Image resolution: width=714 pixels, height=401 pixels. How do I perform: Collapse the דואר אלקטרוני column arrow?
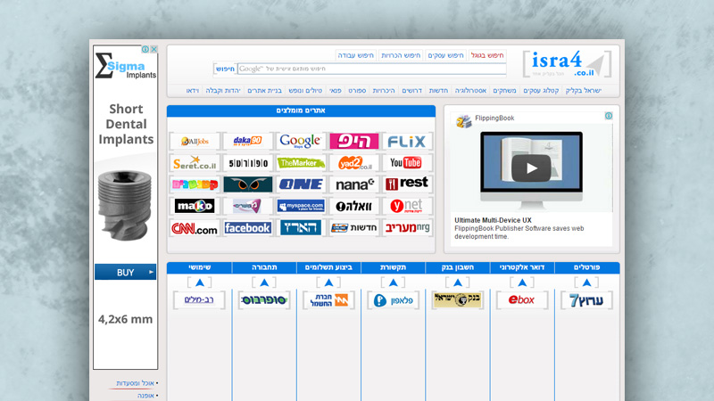[522, 282]
